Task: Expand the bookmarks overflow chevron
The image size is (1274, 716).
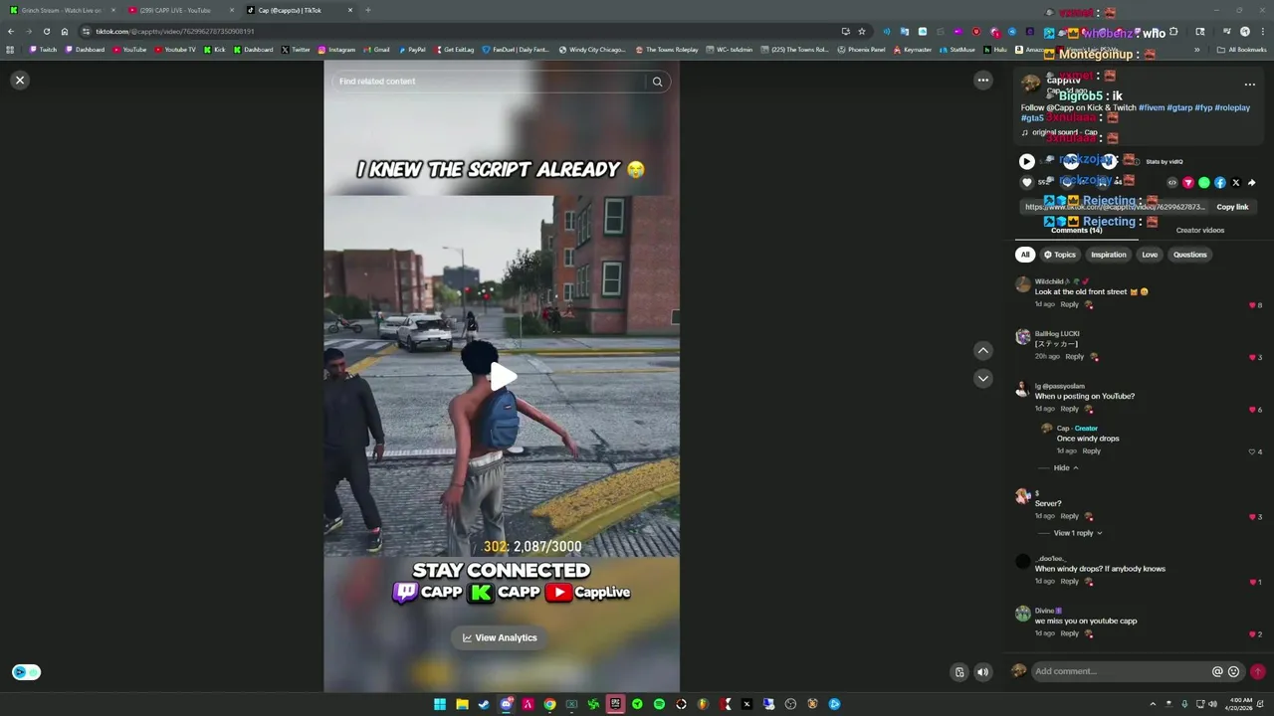Action: pyautogui.click(x=1197, y=50)
